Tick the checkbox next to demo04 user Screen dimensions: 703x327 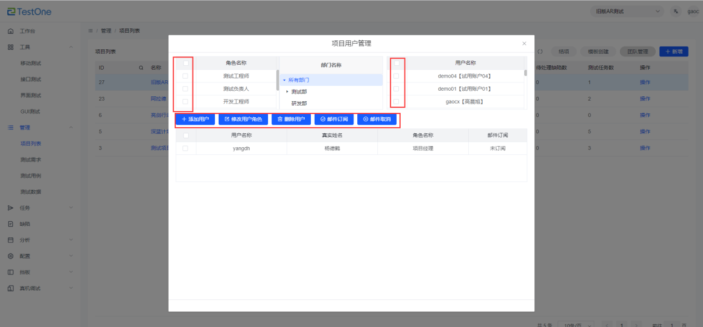[x=396, y=76]
